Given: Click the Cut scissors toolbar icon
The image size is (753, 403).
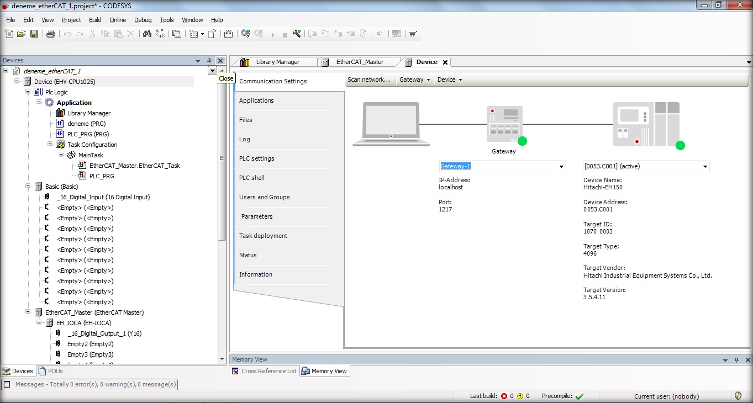Looking at the screenshot, I should [92, 34].
